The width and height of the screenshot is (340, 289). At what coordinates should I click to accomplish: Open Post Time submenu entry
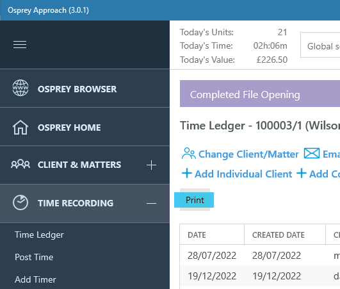click(x=34, y=257)
